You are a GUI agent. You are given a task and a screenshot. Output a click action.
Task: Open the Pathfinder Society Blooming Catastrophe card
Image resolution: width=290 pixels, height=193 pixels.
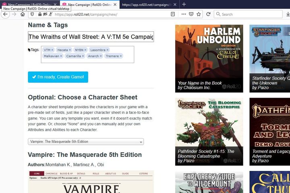coord(209,132)
